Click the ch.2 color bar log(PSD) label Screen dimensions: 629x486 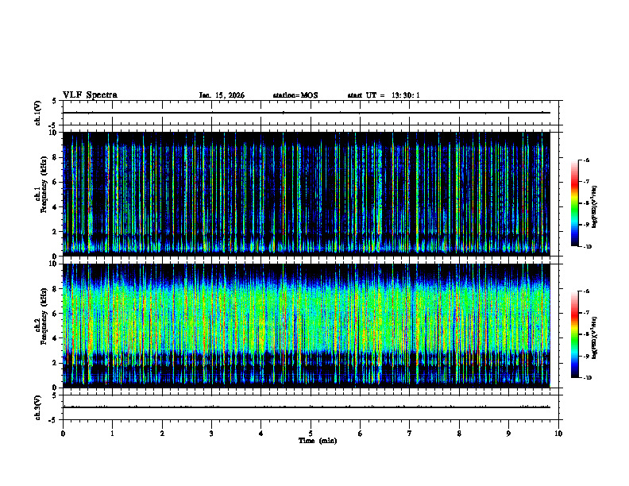tap(595, 337)
